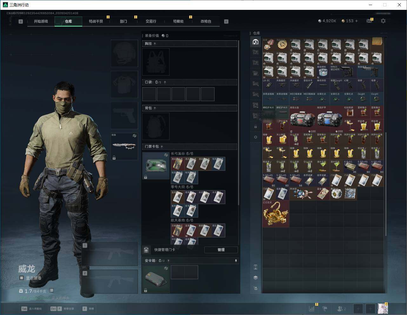407x315 pixels.
Task: Click the sort icon at warehouse sidebar bottom
Action: (x=256, y=288)
